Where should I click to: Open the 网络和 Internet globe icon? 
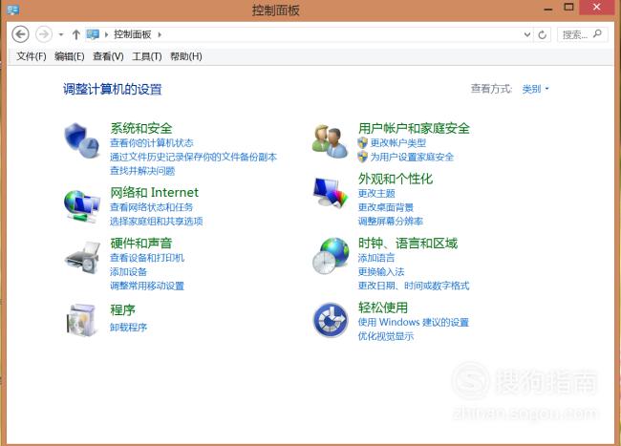(82, 206)
